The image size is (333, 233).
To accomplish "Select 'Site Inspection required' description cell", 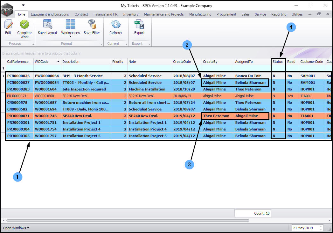I will [86, 89].
